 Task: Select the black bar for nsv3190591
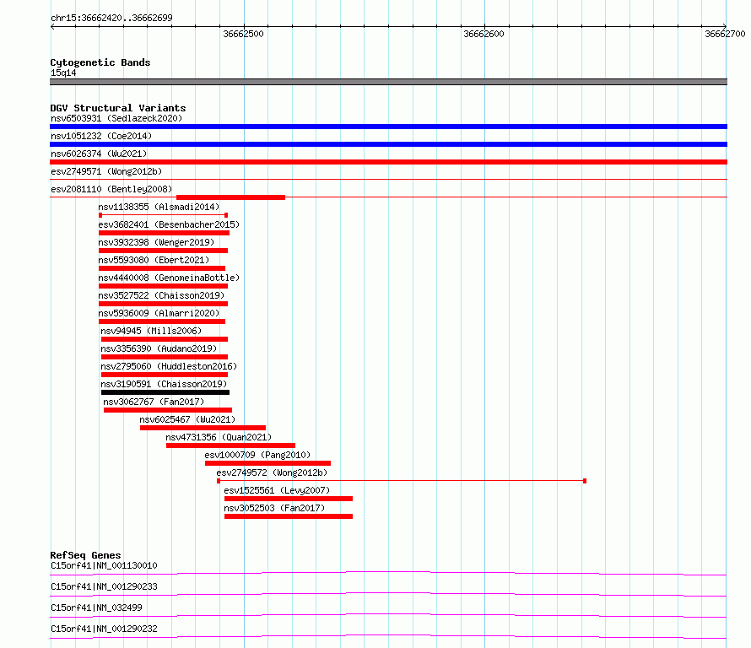(x=165, y=392)
